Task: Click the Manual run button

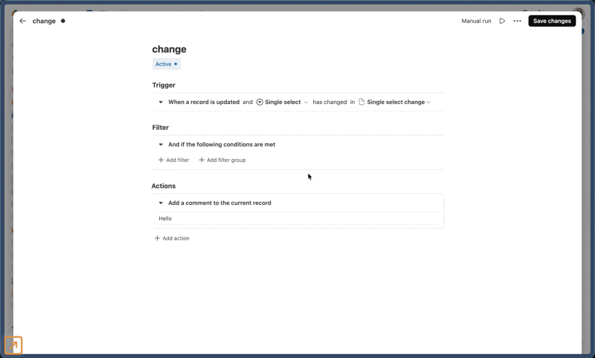Action: click(x=476, y=21)
